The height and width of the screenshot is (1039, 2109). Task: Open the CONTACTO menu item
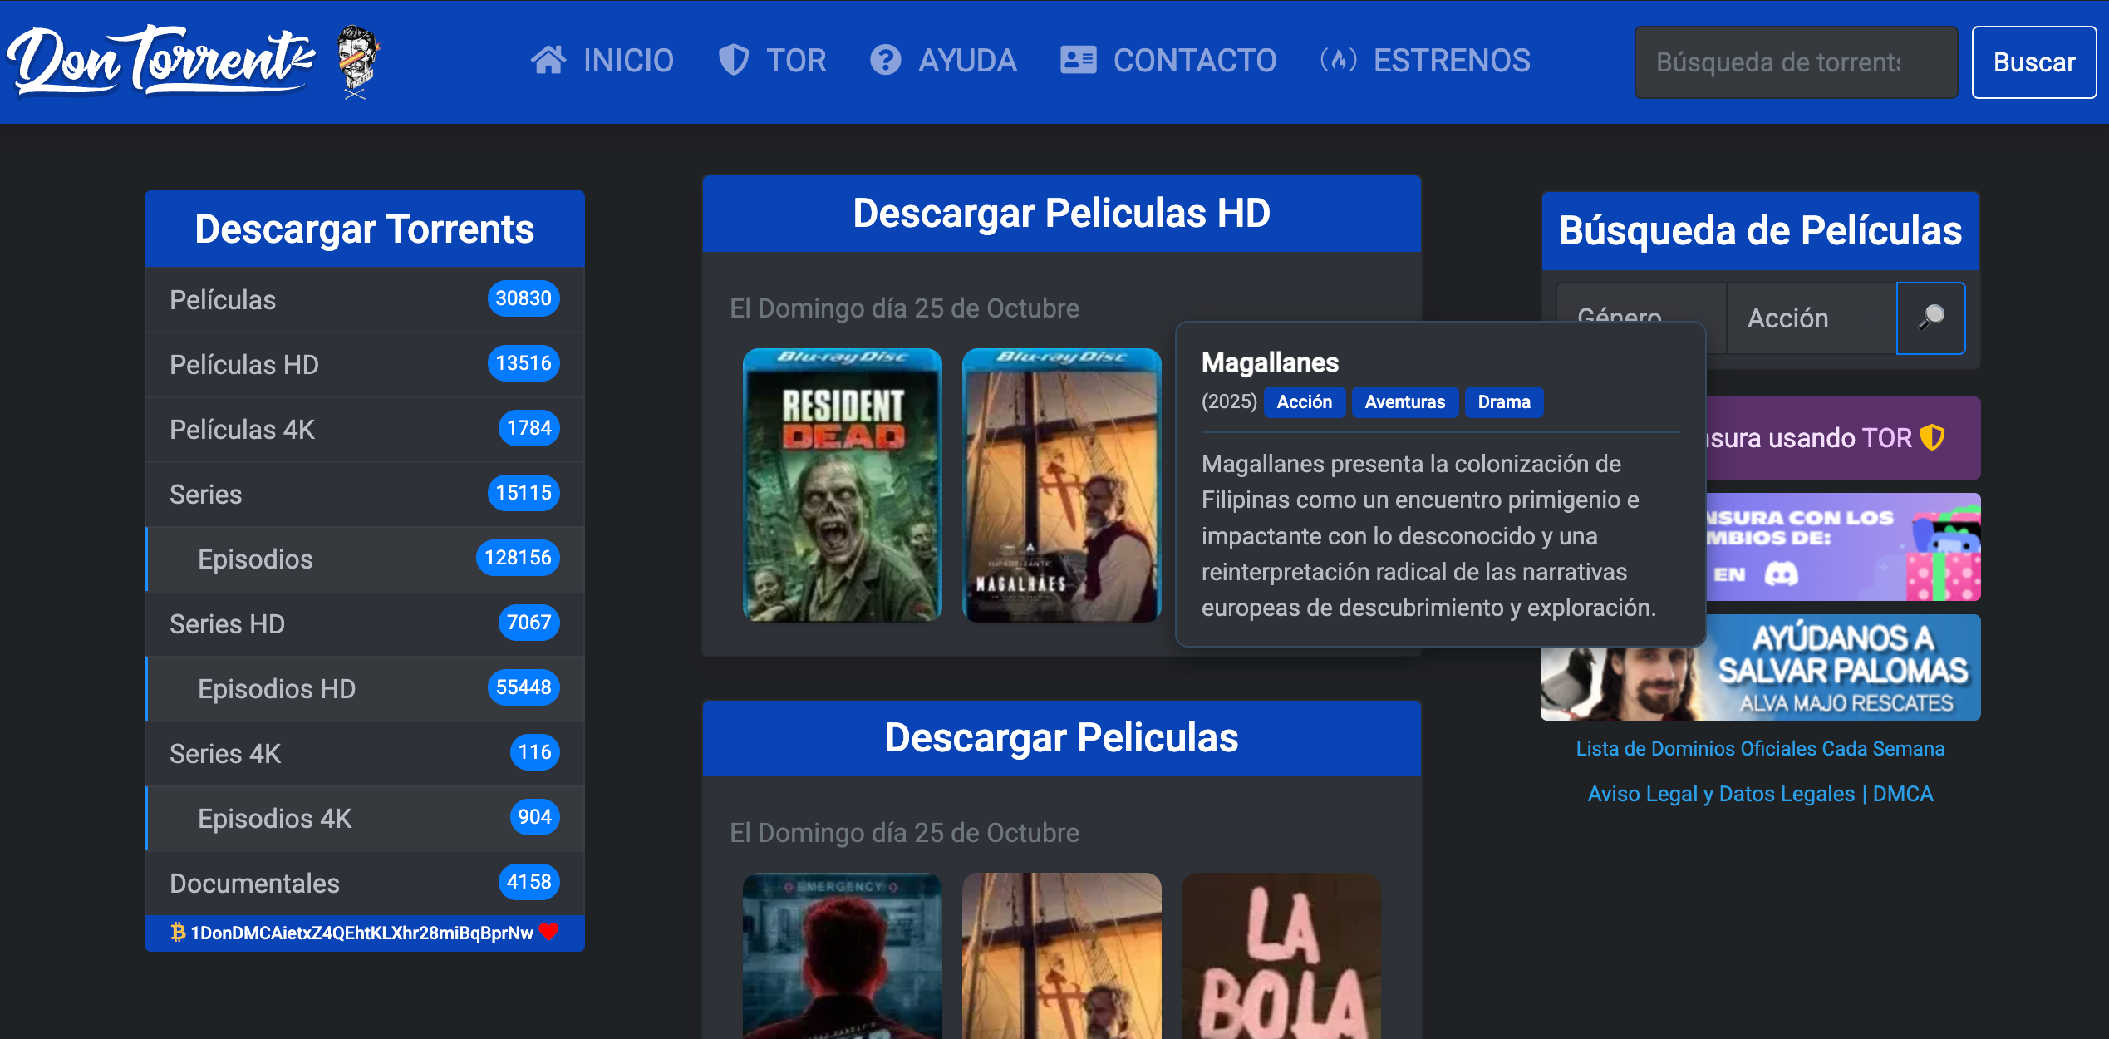1168,61
